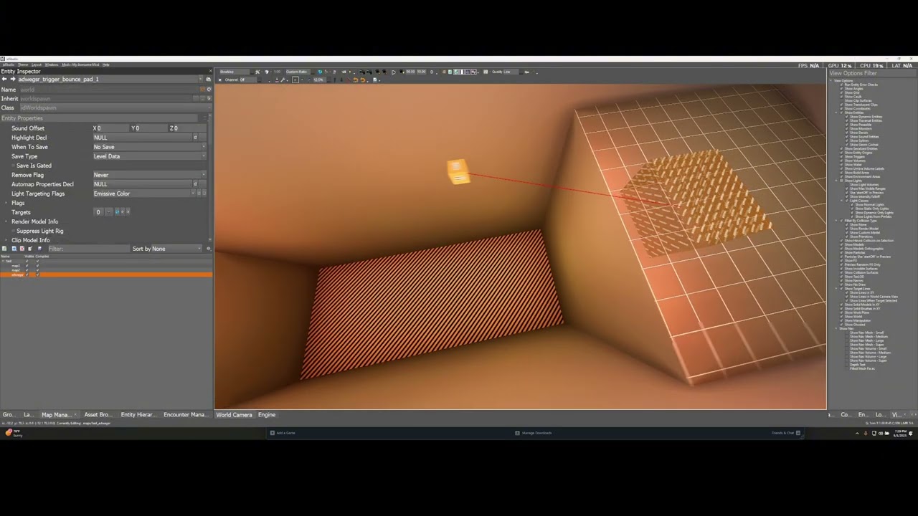Image resolution: width=918 pixels, height=516 pixels.
Task: Click the Filter field in Map Manager
Action: (88, 249)
